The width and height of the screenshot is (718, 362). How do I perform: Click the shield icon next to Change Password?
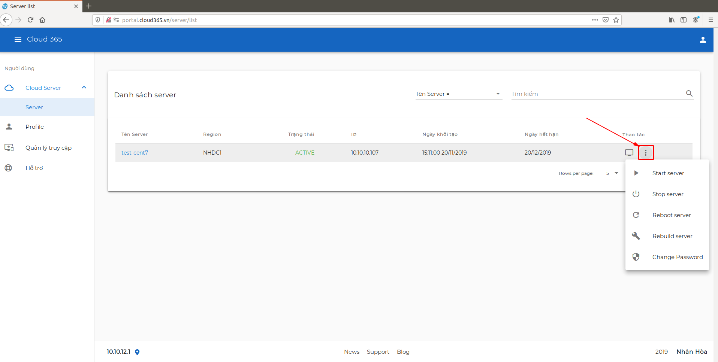pos(636,257)
